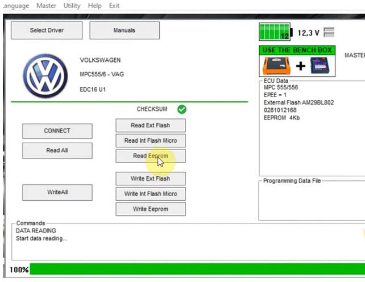
Task: Click the EEPROM 4Kb line
Action: pos(281,118)
